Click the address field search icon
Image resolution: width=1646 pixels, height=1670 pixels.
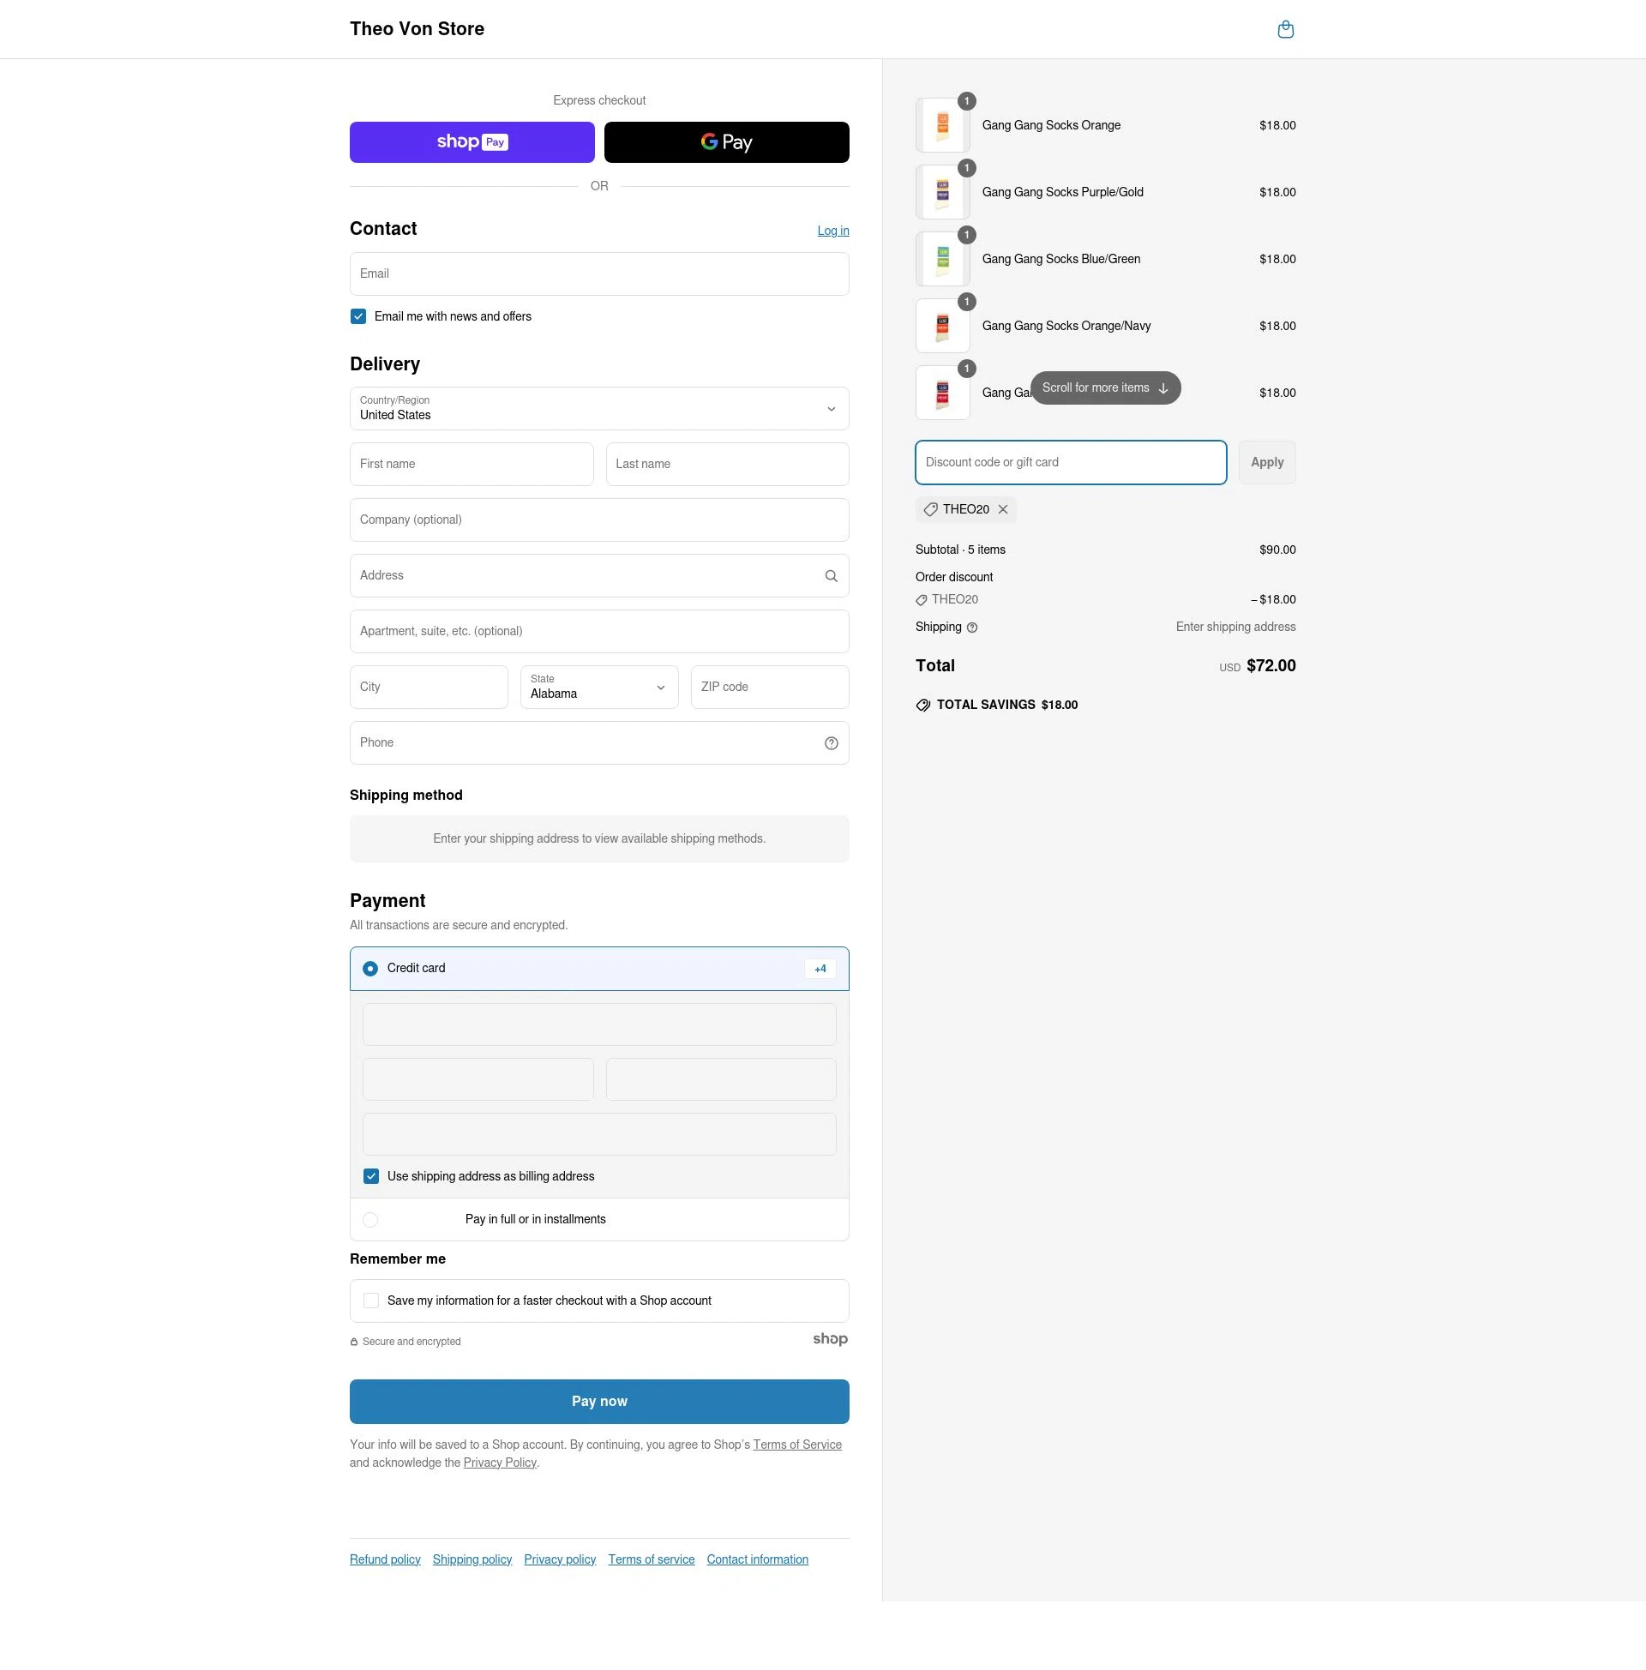830,575
